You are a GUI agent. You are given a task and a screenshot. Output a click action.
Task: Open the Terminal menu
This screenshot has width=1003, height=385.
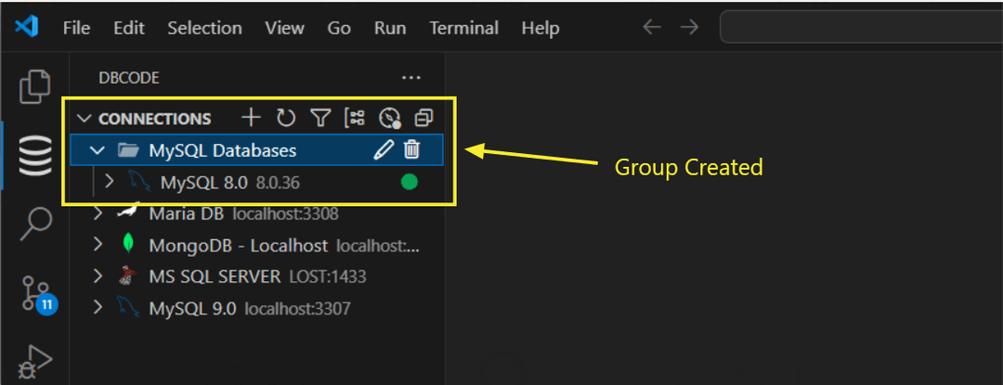[463, 28]
